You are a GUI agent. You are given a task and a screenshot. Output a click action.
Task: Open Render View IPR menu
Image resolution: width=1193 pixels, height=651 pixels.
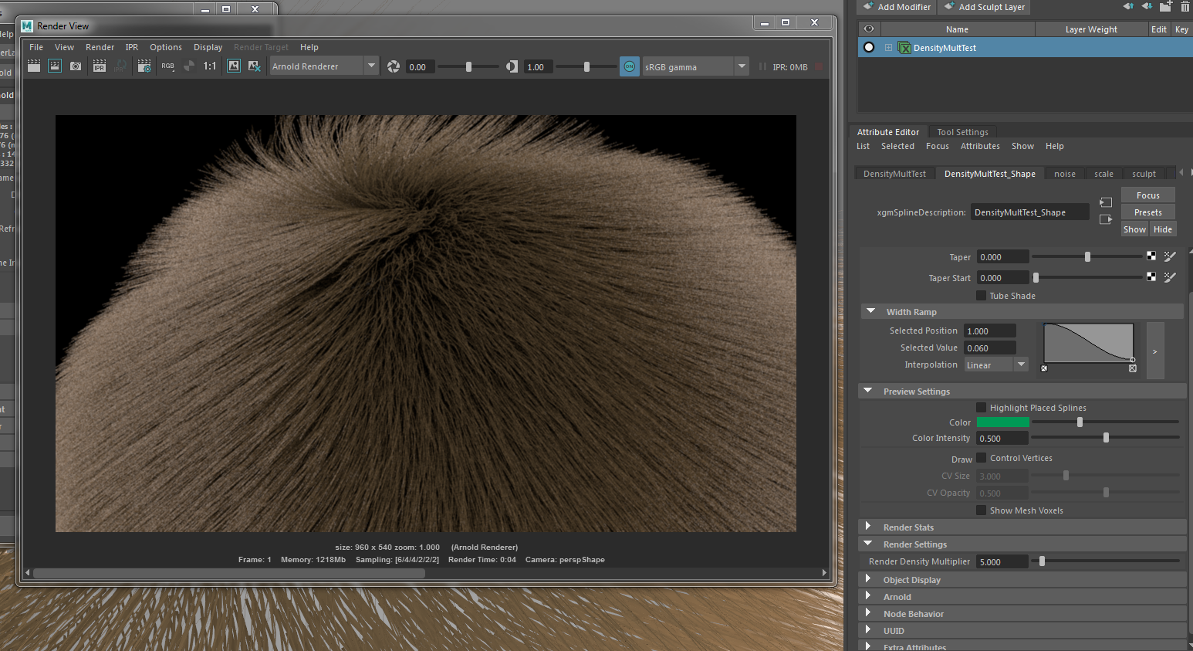pos(132,47)
